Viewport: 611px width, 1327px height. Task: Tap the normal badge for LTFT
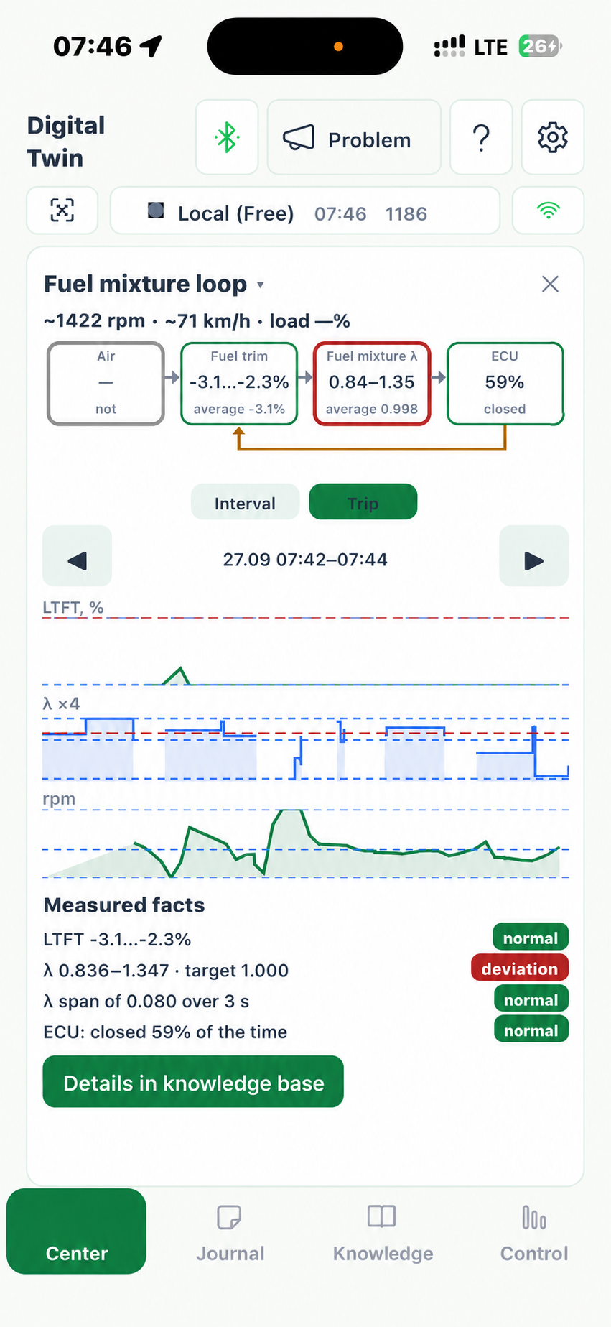pos(531,938)
